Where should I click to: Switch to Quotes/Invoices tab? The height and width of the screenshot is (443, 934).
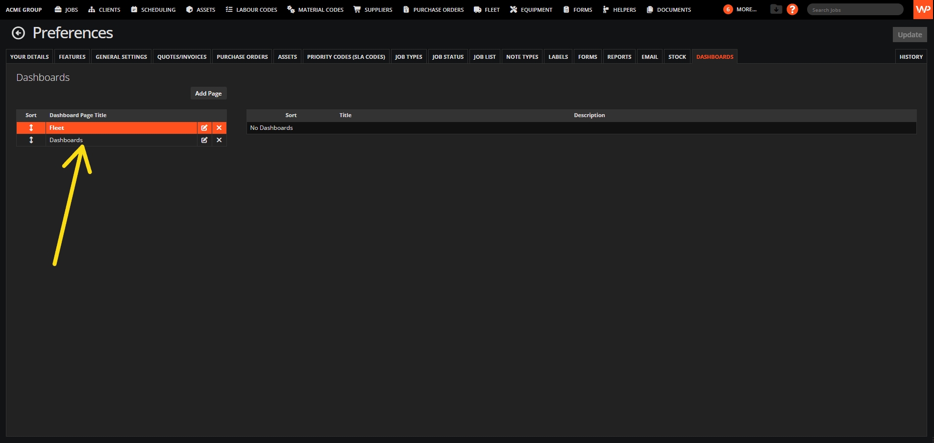(x=182, y=57)
